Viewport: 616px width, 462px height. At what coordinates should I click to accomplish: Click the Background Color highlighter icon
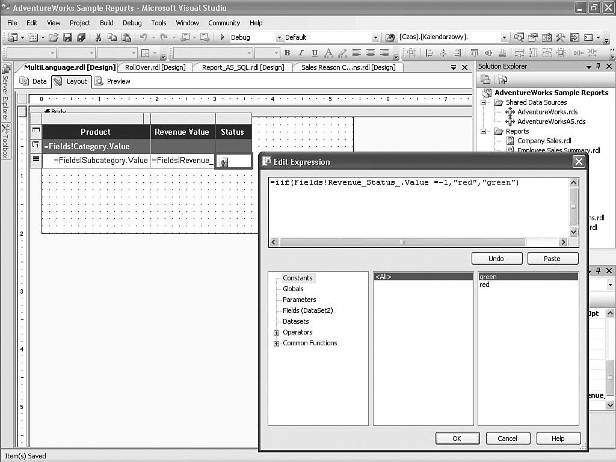pos(342,53)
